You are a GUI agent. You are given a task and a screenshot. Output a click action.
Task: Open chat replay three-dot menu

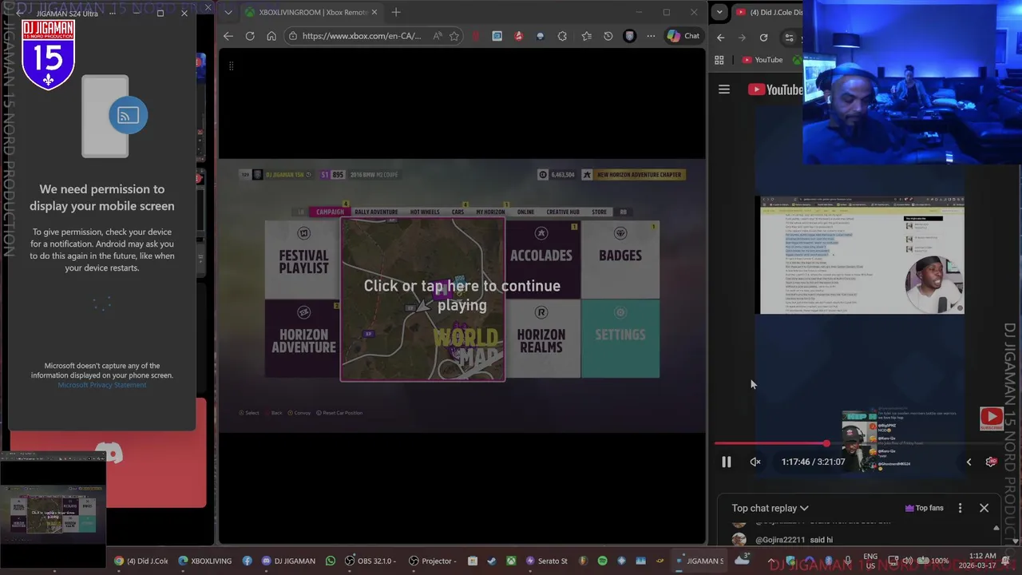pos(961,508)
